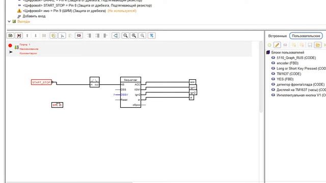
Task: Click the connection tree toolbar icon
Action: pos(116,36)
